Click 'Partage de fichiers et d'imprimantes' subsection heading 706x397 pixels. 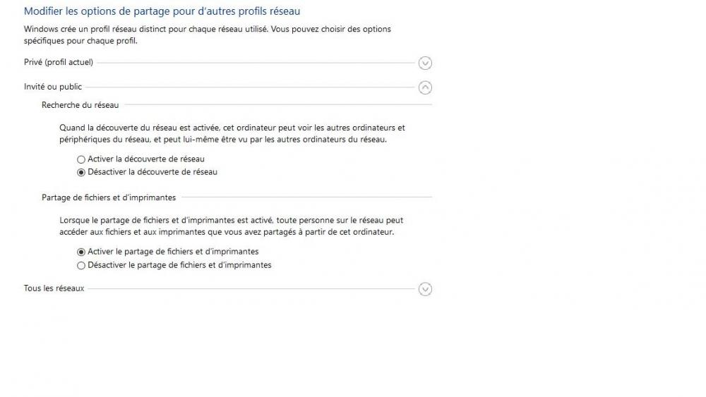pos(109,197)
